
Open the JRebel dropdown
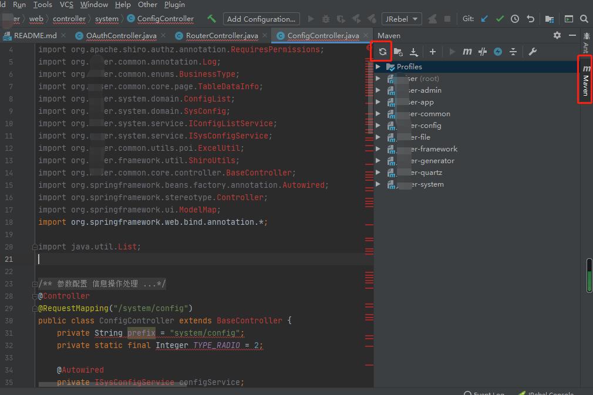point(402,19)
